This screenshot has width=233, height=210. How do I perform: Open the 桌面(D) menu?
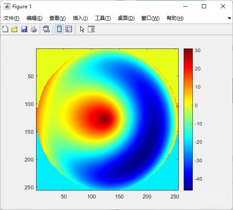(126, 18)
